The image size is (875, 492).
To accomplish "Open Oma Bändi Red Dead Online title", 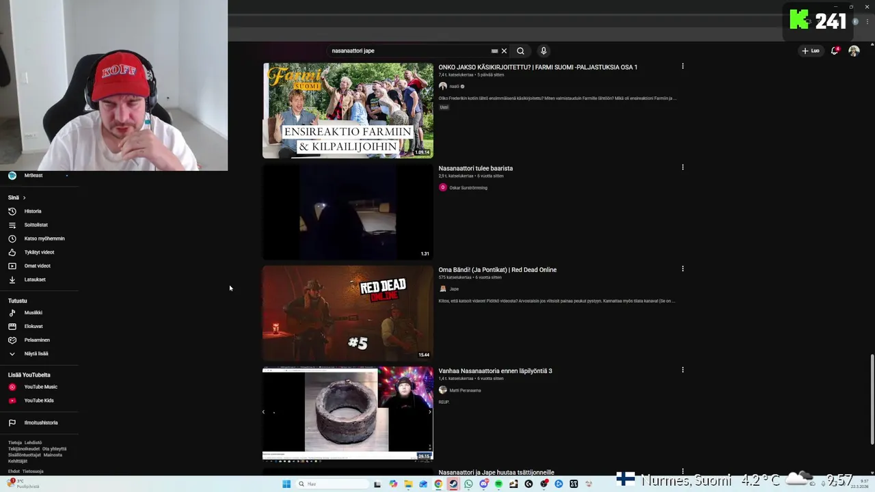I will pos(497,270).
